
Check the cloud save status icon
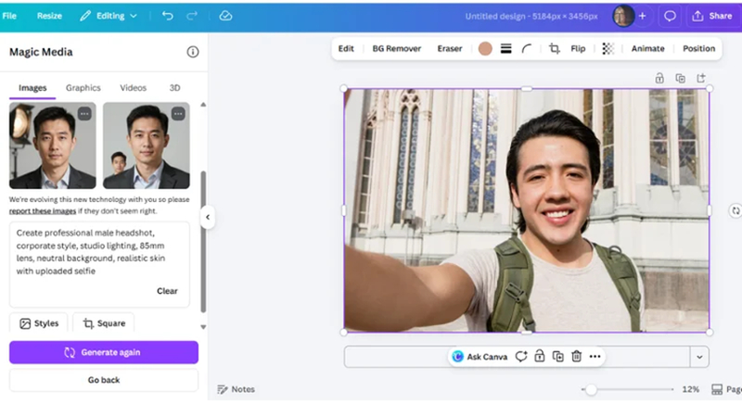coord(225,16)
